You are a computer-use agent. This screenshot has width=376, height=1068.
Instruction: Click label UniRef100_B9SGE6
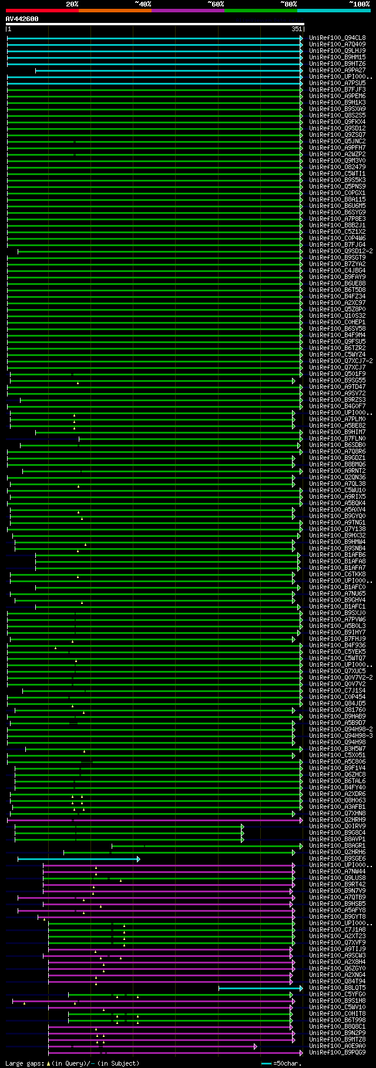point(337,859)
